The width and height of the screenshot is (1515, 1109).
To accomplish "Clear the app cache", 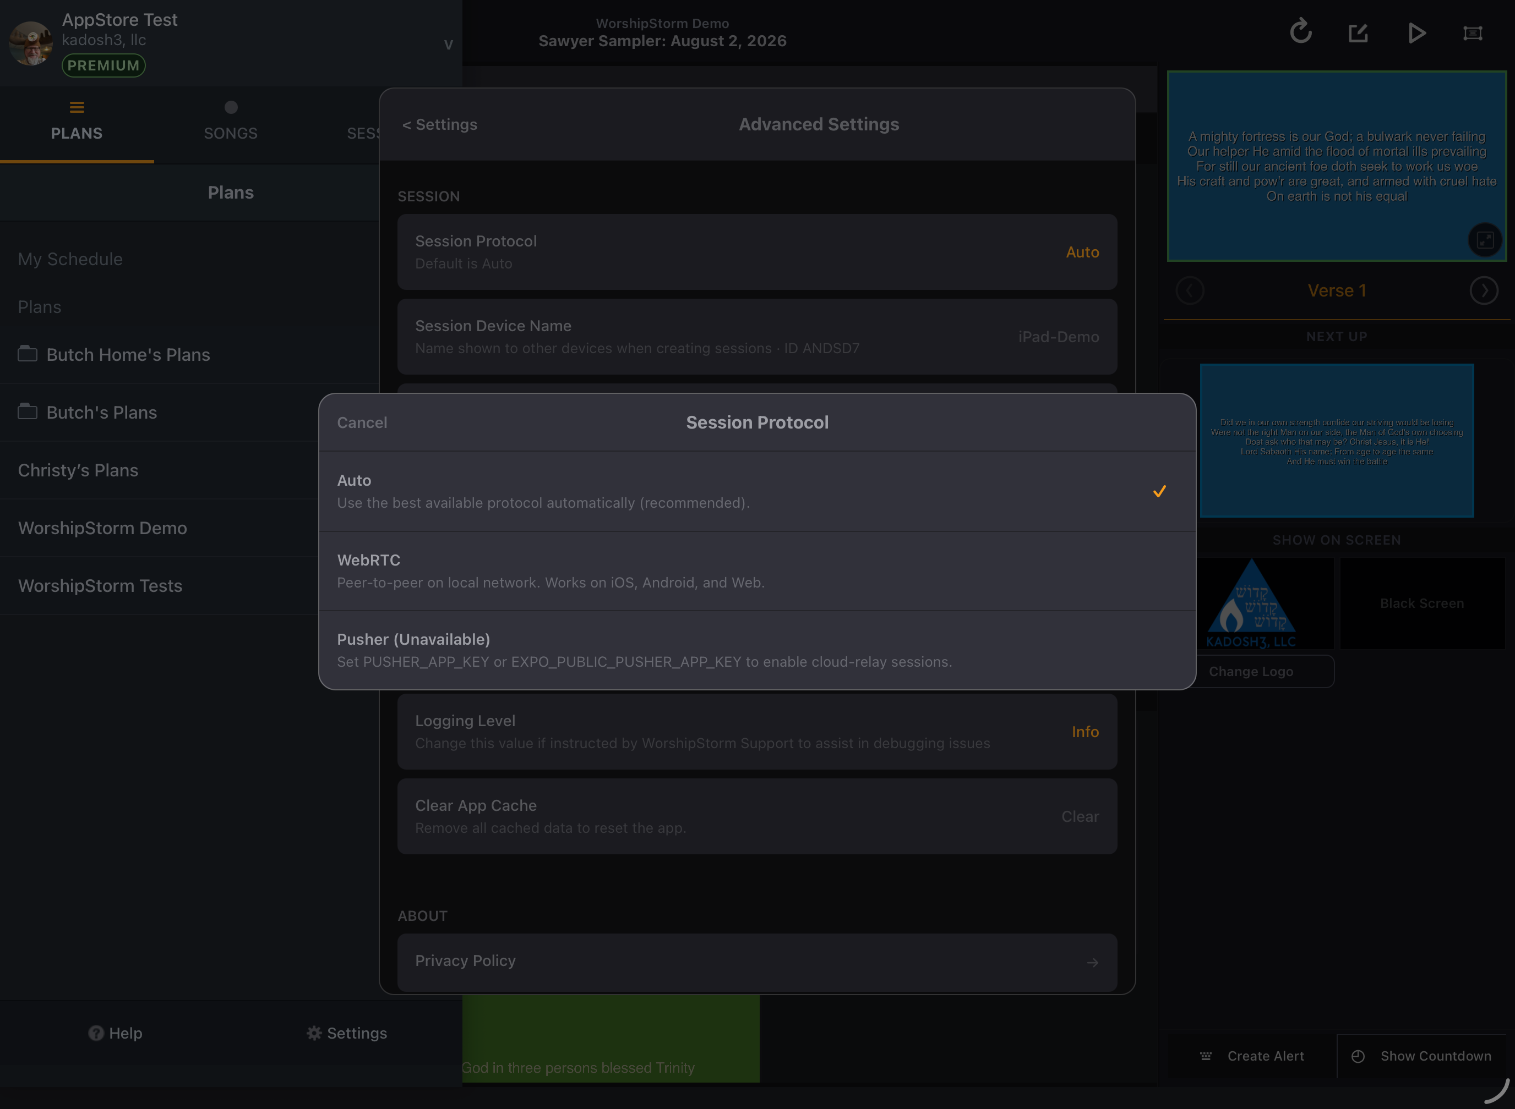I will (x=757, y=816).
